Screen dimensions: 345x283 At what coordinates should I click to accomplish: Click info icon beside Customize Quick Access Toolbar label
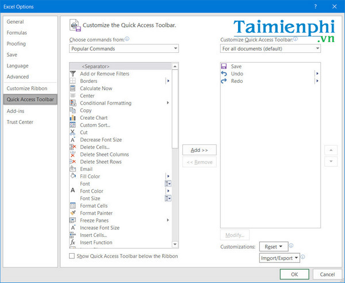point(296,39)
